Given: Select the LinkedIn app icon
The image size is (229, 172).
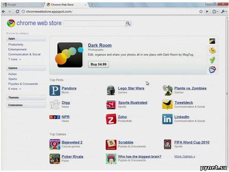Looking at the screenshot, I should coord(167,119).
